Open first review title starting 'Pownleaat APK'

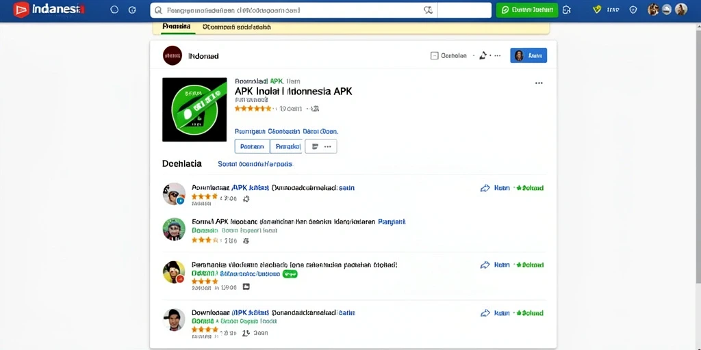pos(272,188)
